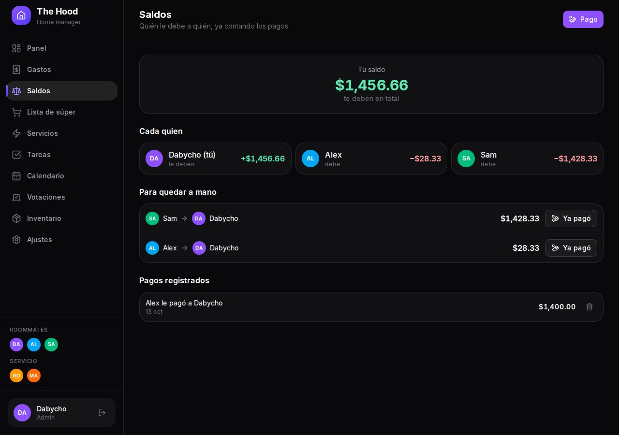
Task: Click the Calendario calendar icon
Action: coord(16,176)
